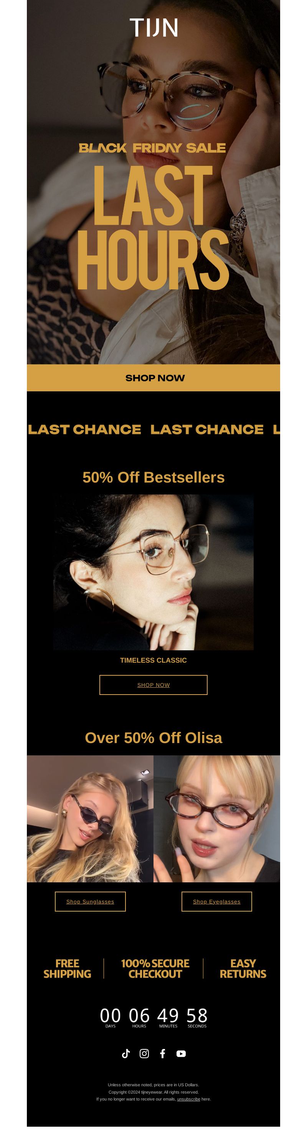This screenshot has width=307, height=1134.
Task: Click the FREE SHIPPING badge
Action: pyautogui.click(x=67, y=969)
